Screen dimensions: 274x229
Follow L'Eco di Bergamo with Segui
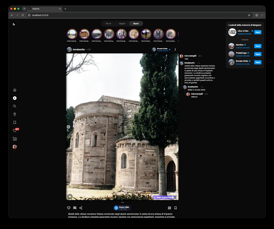click(258, 32)
